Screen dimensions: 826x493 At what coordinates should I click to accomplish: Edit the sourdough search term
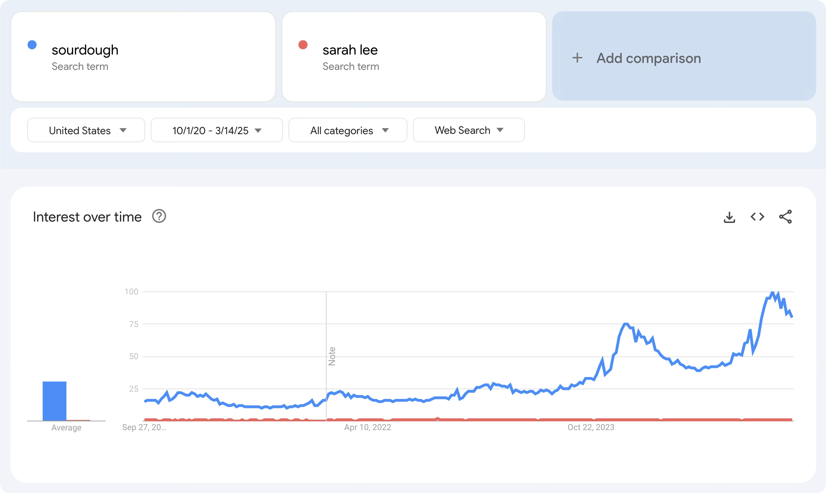[85, 50]
